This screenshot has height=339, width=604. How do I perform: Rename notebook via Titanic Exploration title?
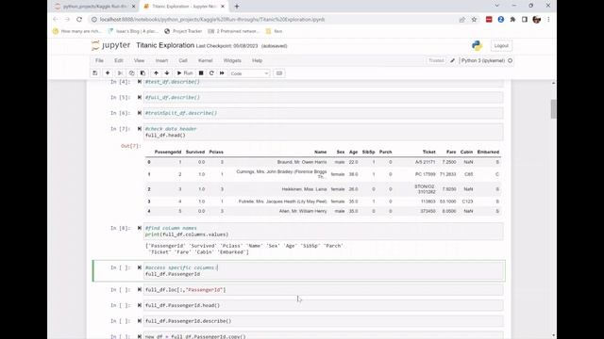point(165,45)
